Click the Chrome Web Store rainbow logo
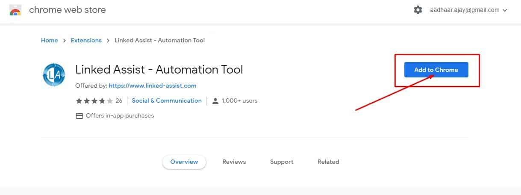This screenshot has width=521, height=195. point(15,10)
